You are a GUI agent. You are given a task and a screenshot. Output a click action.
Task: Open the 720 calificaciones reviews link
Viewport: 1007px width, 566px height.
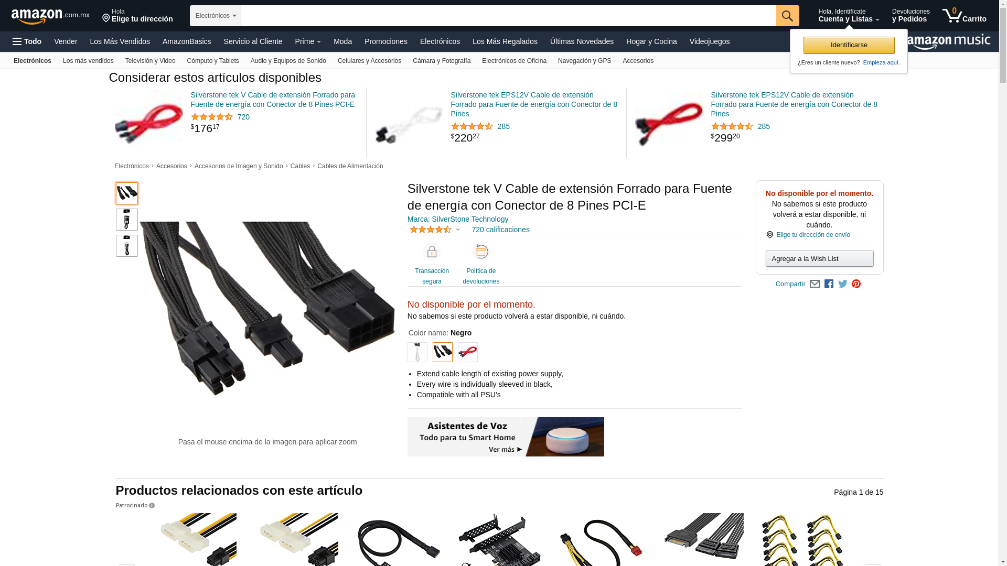click(x=500, y=230)
